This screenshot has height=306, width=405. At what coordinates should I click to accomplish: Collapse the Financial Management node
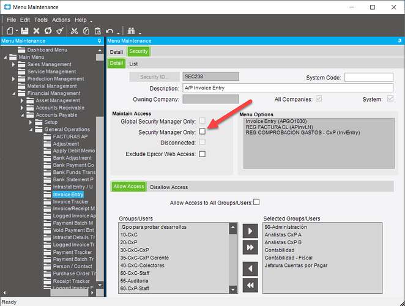13,94
